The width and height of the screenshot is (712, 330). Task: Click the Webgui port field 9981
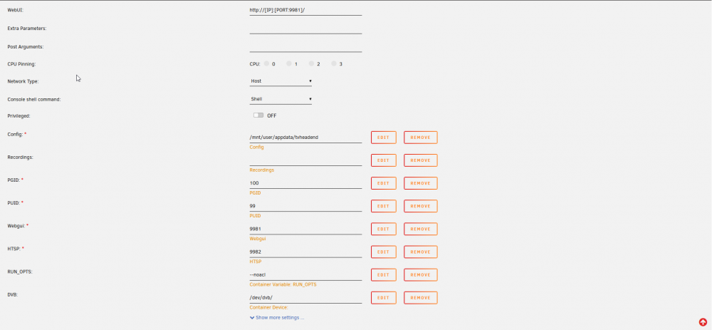click(305, 229)
